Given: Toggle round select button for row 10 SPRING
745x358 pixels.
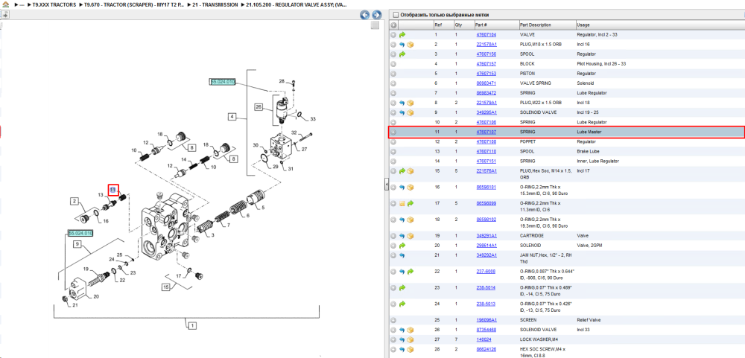Looking at the screenshot, I should pos(393,122).
